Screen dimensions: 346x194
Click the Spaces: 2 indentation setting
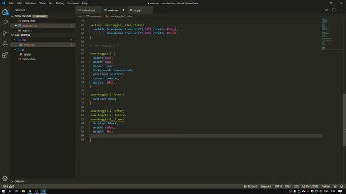click(266, 186)
